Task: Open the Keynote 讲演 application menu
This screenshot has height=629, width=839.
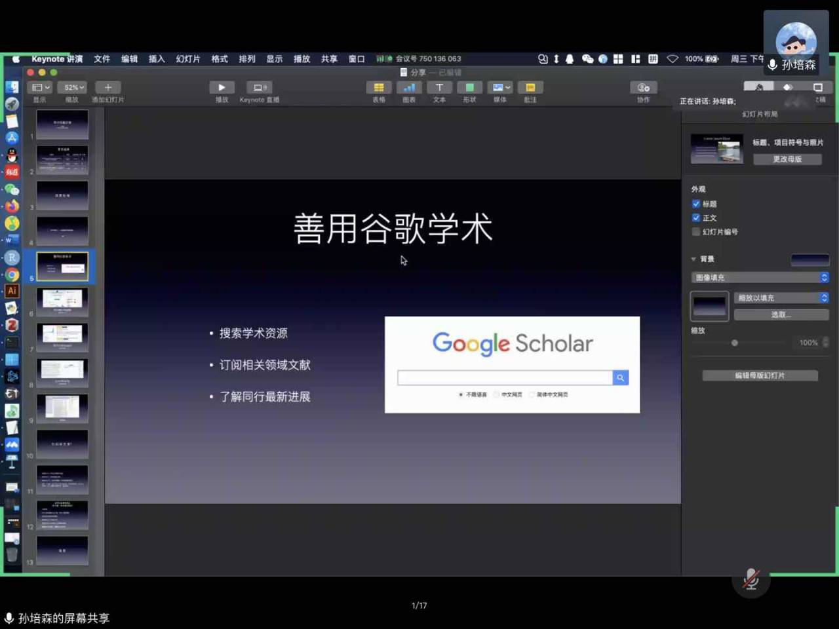Action: point(57,59)
